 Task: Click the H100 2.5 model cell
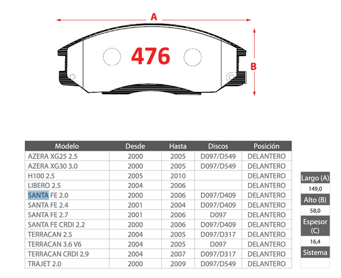pos(67,176)
